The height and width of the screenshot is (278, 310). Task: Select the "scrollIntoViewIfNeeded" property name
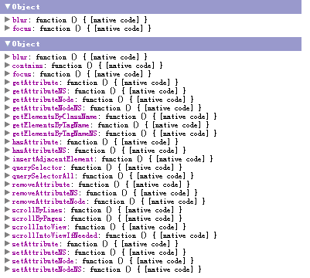54,236
